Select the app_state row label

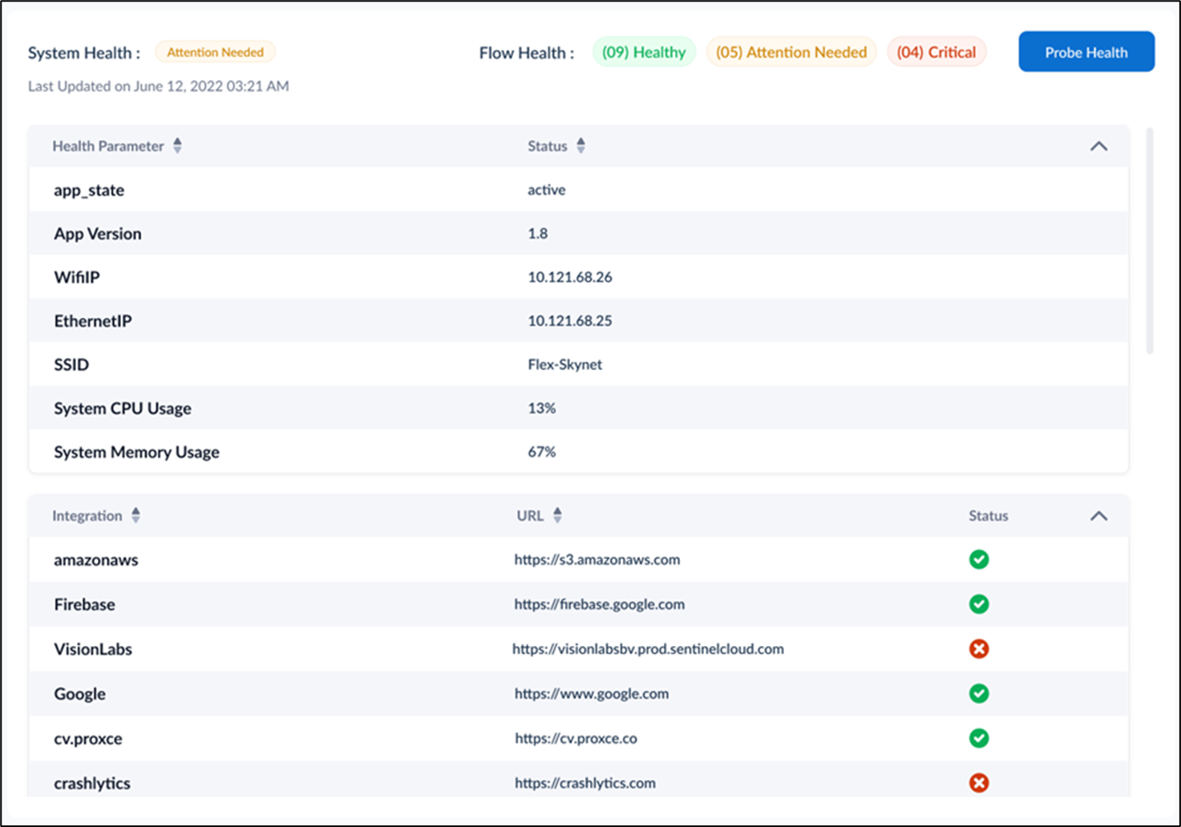tap(89, 190)
